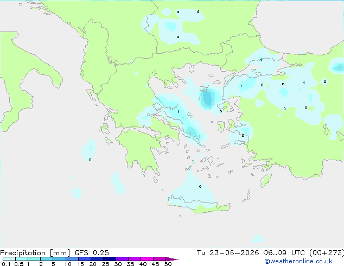Click the 35–40 mm legend swatch
Viewport: 344px width, 266px height.
[134, 259]
